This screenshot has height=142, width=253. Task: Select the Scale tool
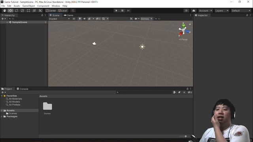click(23, 11)
